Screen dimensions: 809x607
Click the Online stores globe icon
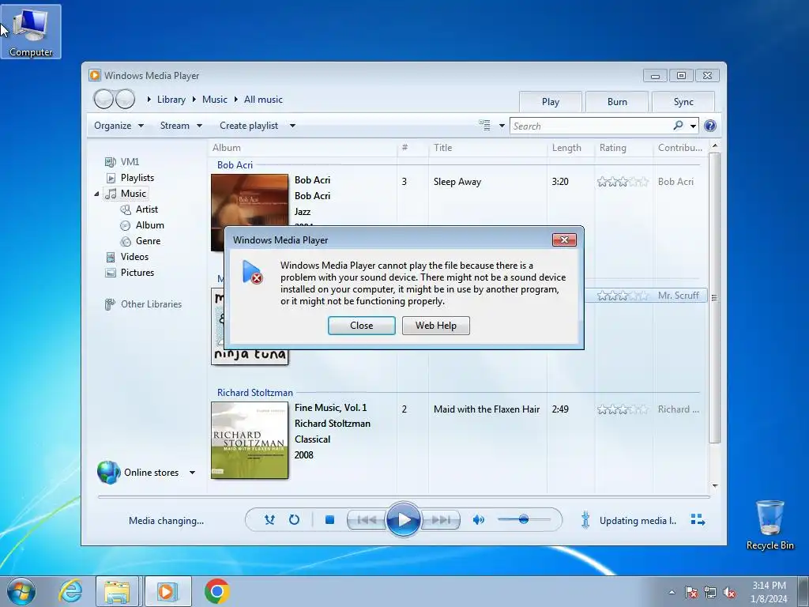(108, 473)
